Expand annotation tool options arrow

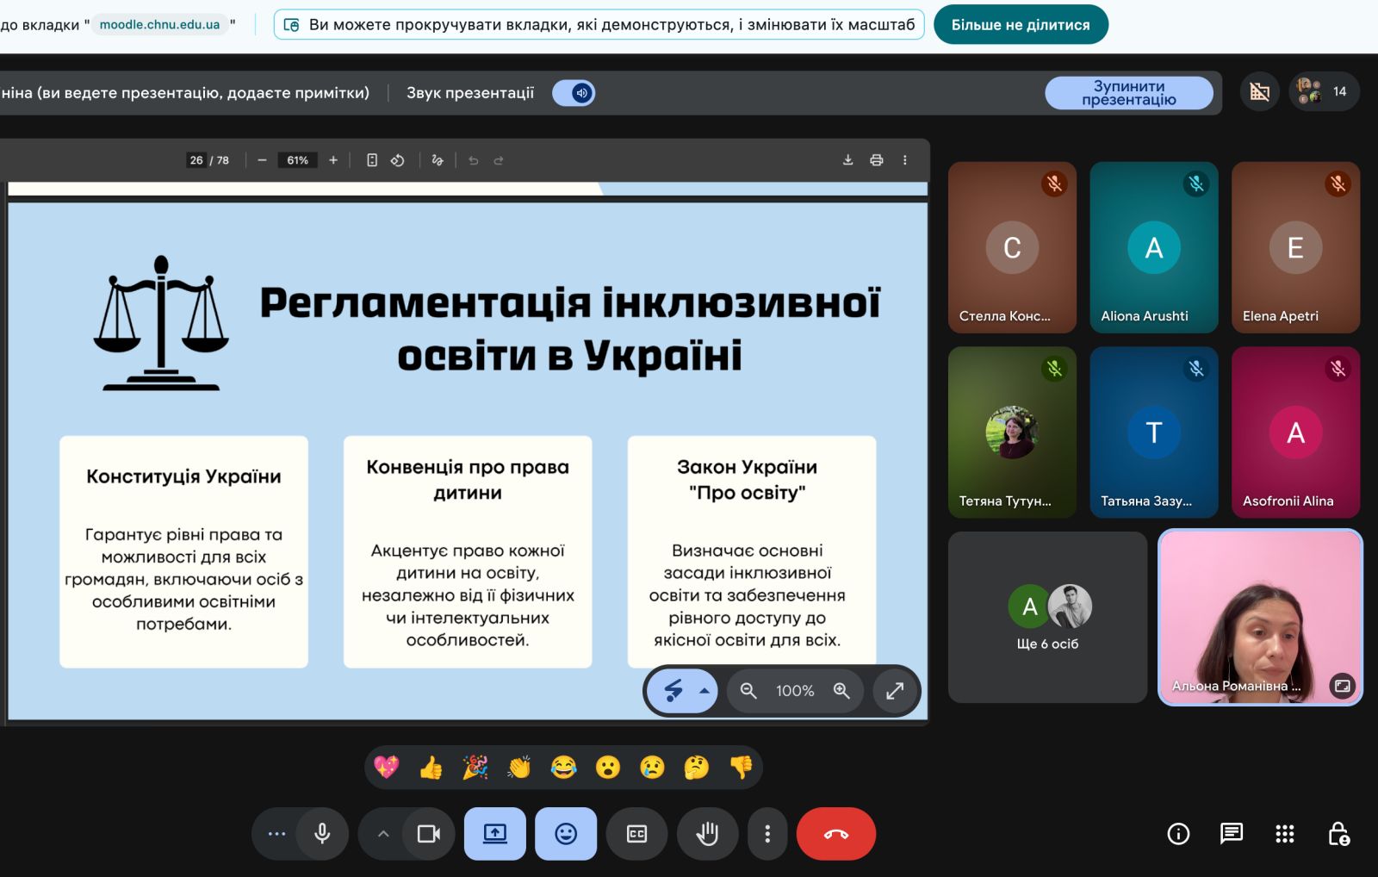tap(705, 691)
